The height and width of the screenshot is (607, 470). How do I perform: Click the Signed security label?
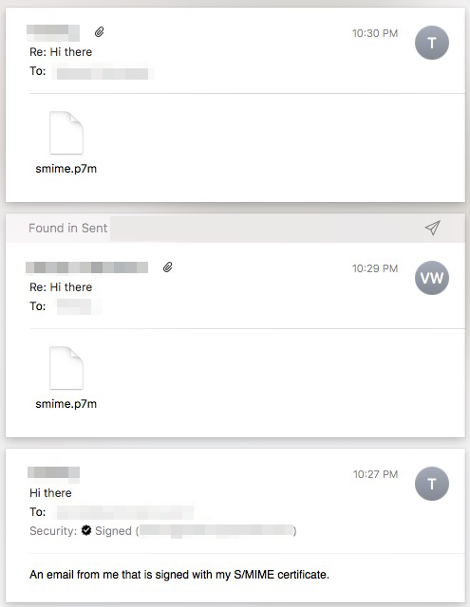point(113,531)
